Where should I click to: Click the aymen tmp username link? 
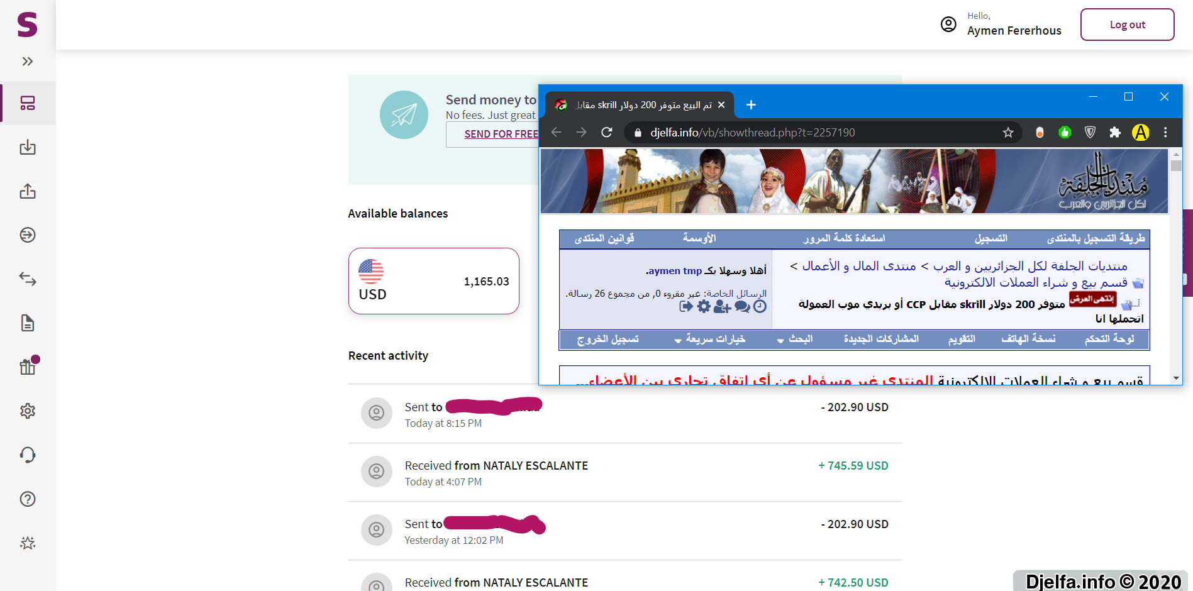coord(675,270)
